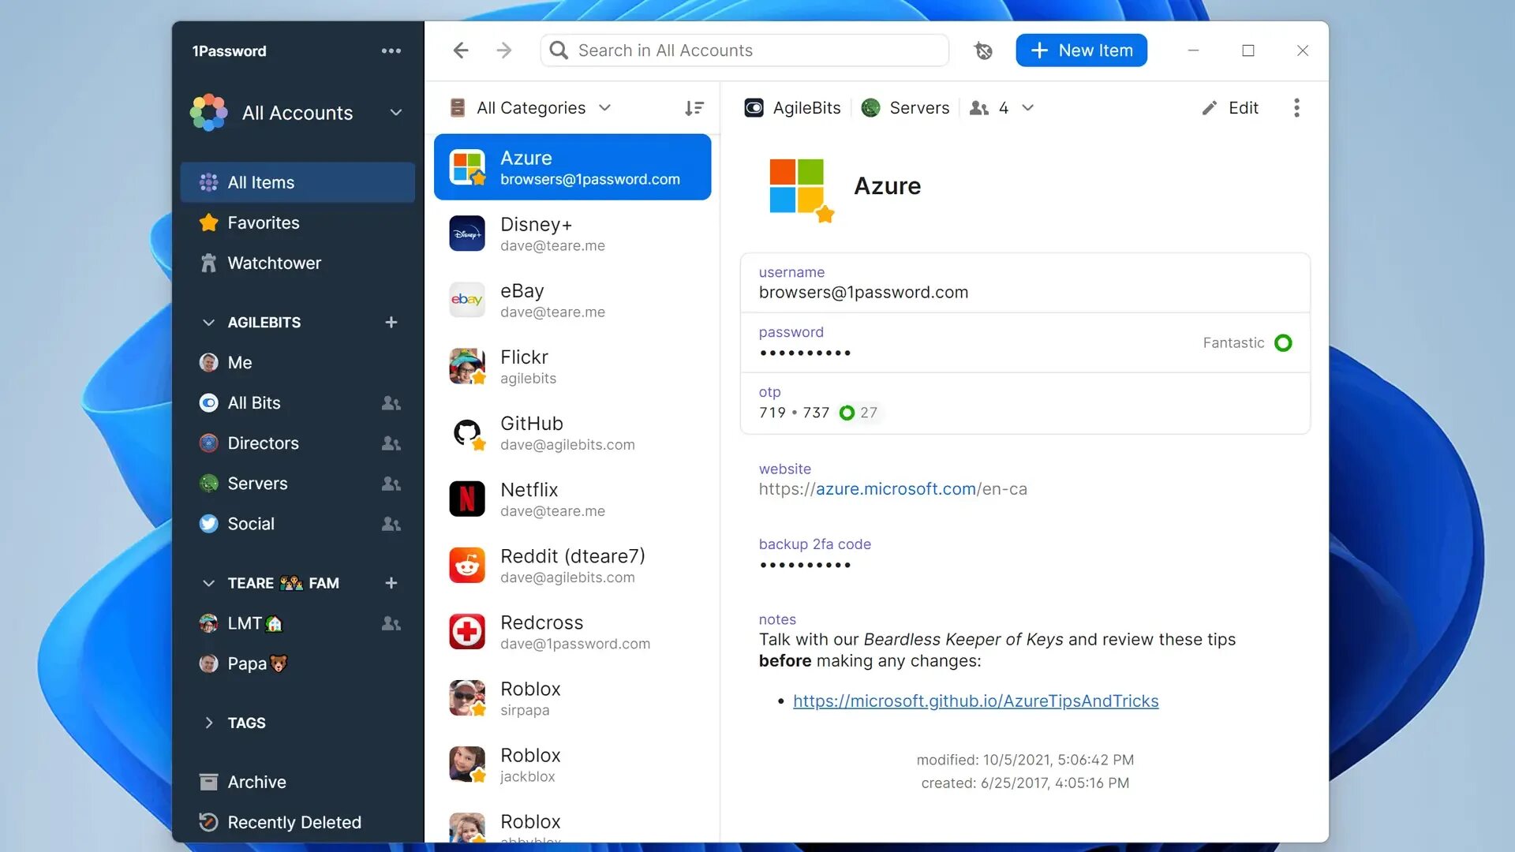Select Favorites in the sidebar
Viewport: 1515px width, 852px height.
click(x=263, y=222)
